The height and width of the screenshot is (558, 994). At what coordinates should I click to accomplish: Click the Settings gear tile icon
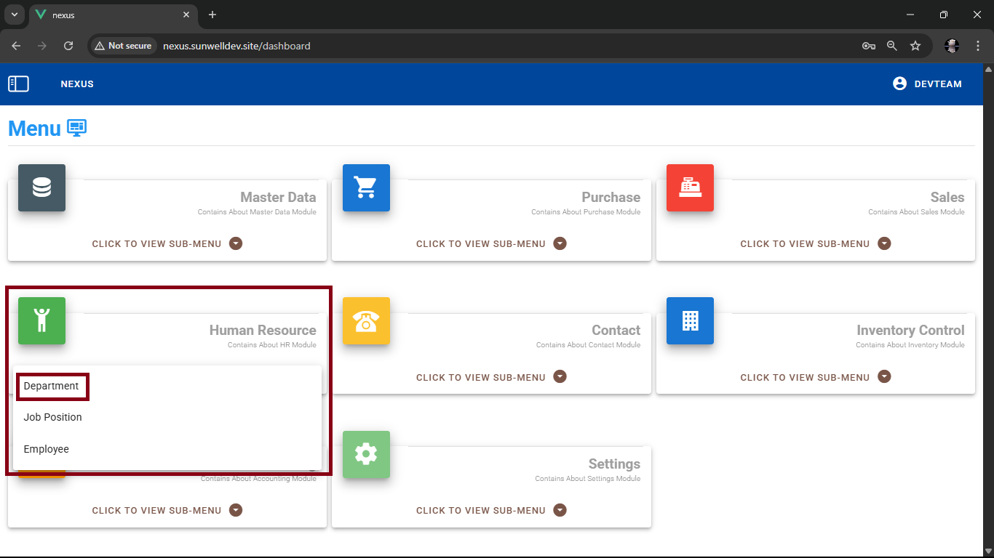pos(366,454)
